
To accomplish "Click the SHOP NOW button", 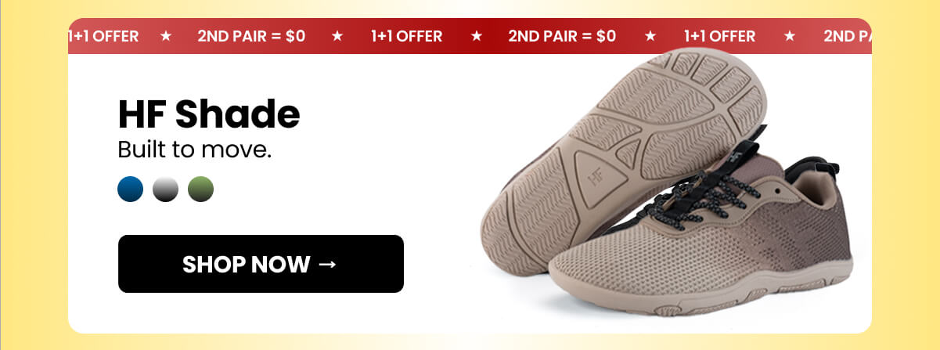I will click(261, 264).
